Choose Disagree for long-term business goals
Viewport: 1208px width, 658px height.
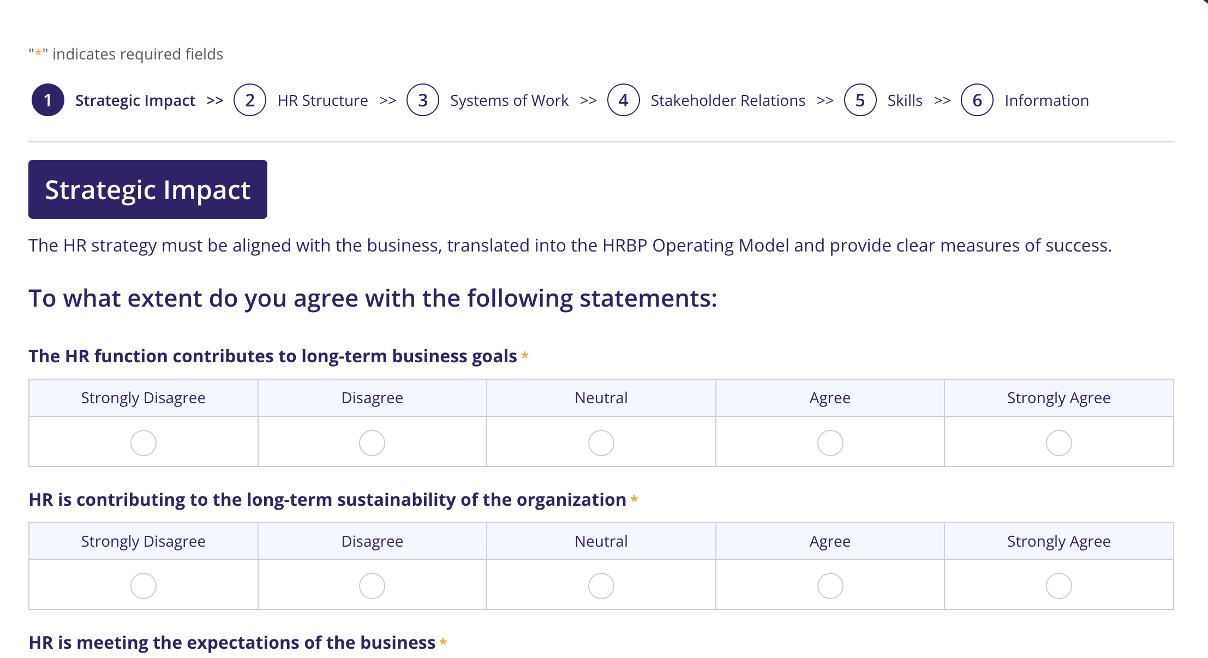click(372, 442)
